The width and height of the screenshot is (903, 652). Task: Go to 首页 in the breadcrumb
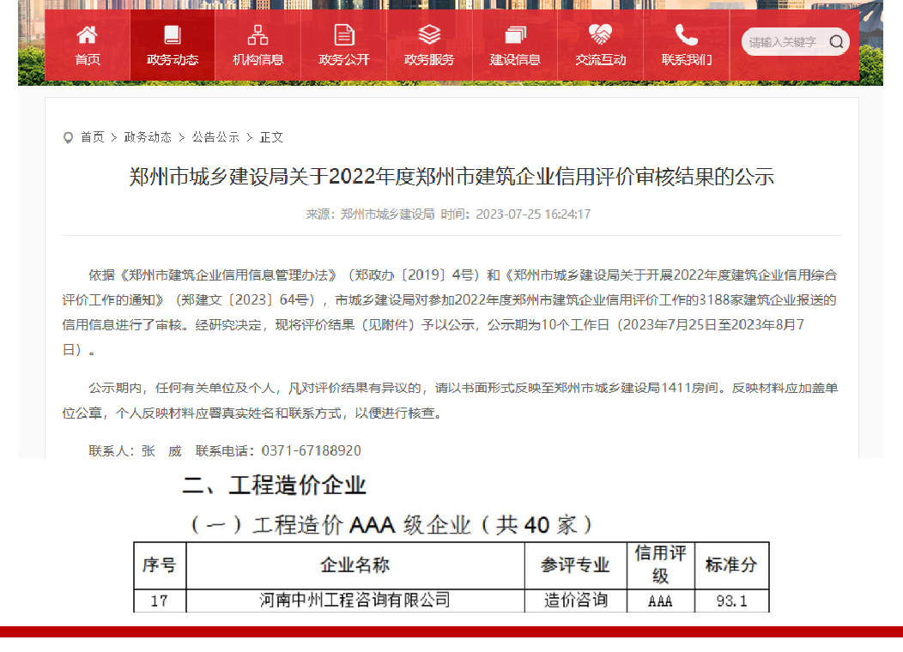click(93, 137)
